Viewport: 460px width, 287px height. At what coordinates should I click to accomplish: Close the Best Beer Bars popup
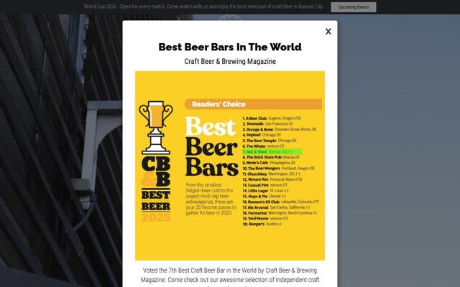click(x=328, y=32)
